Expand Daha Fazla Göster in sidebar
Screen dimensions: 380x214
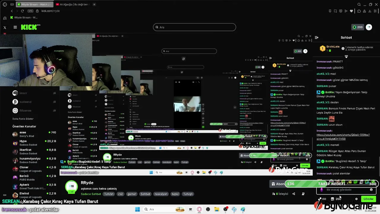(x=23, y=119)
